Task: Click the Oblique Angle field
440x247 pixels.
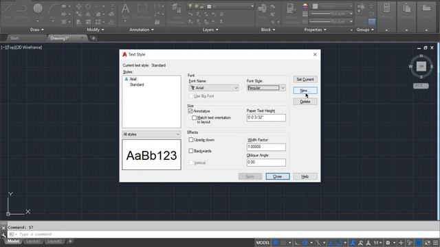Action: [266, 163]
